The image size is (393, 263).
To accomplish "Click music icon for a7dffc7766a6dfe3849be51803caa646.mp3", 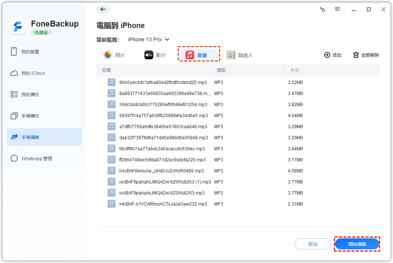I will point(112,126).
